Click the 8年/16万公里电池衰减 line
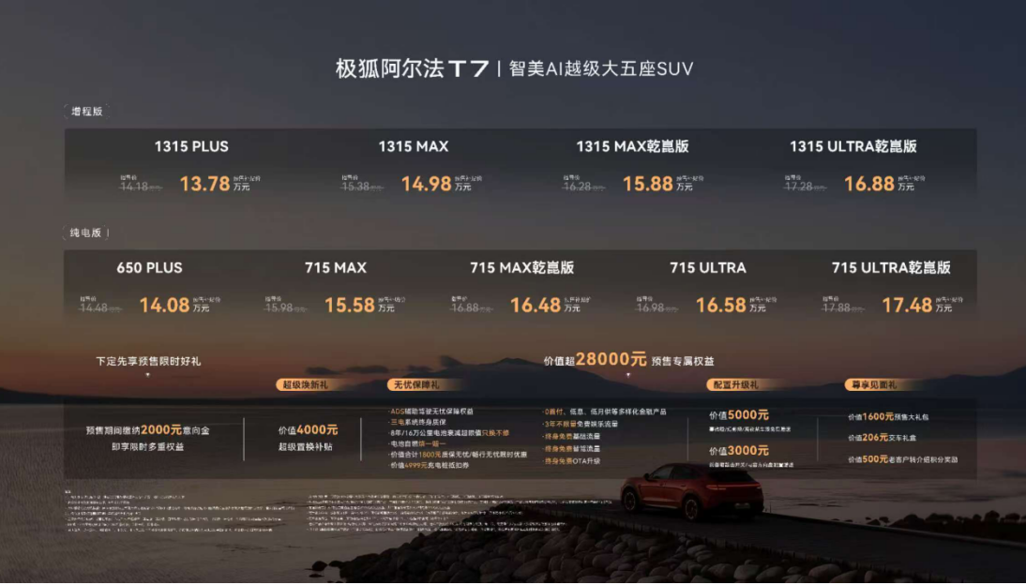 coord(449,433)
